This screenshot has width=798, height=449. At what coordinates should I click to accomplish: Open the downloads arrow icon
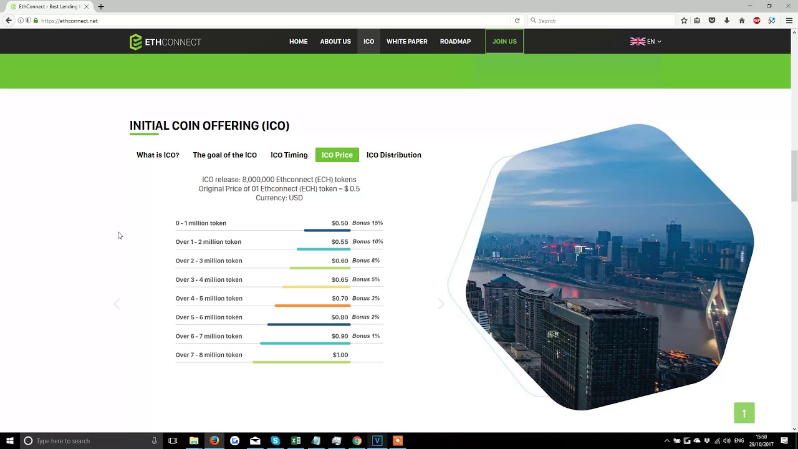[x=727, y=21]
